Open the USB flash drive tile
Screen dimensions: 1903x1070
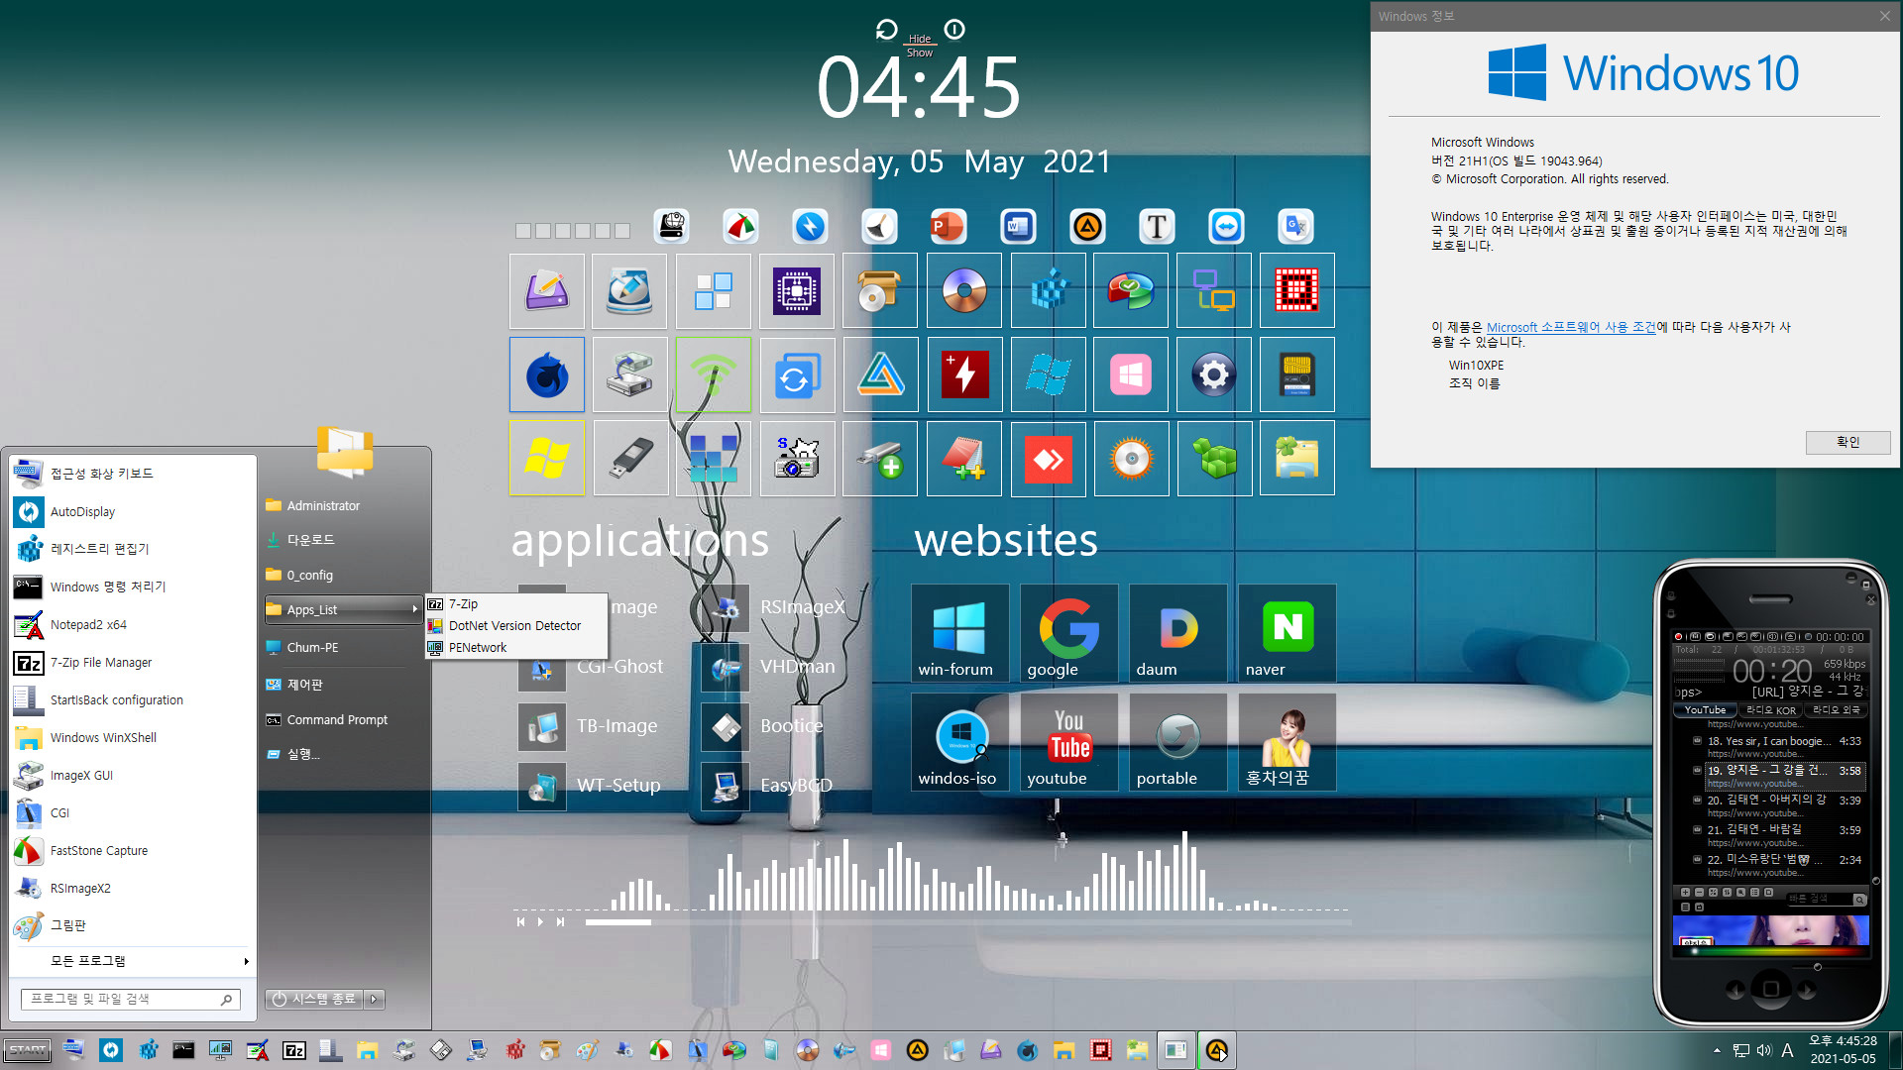point(630,459)
